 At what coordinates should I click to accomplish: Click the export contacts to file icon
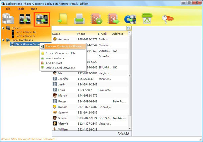pyautogui.click(x=63, y=19)
